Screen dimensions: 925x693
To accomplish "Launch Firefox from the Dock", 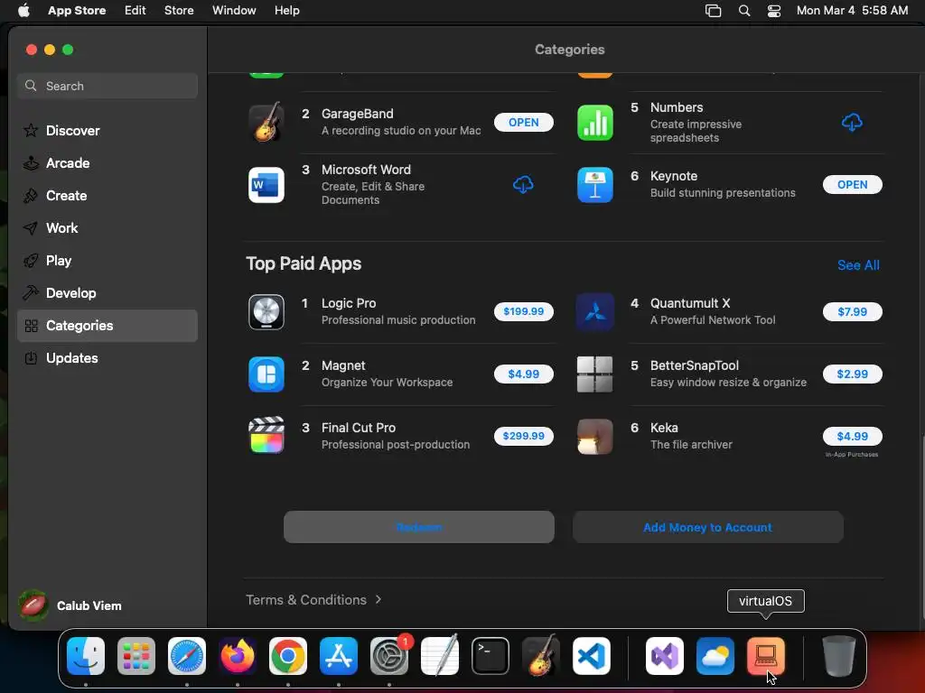I will (238, 656).
